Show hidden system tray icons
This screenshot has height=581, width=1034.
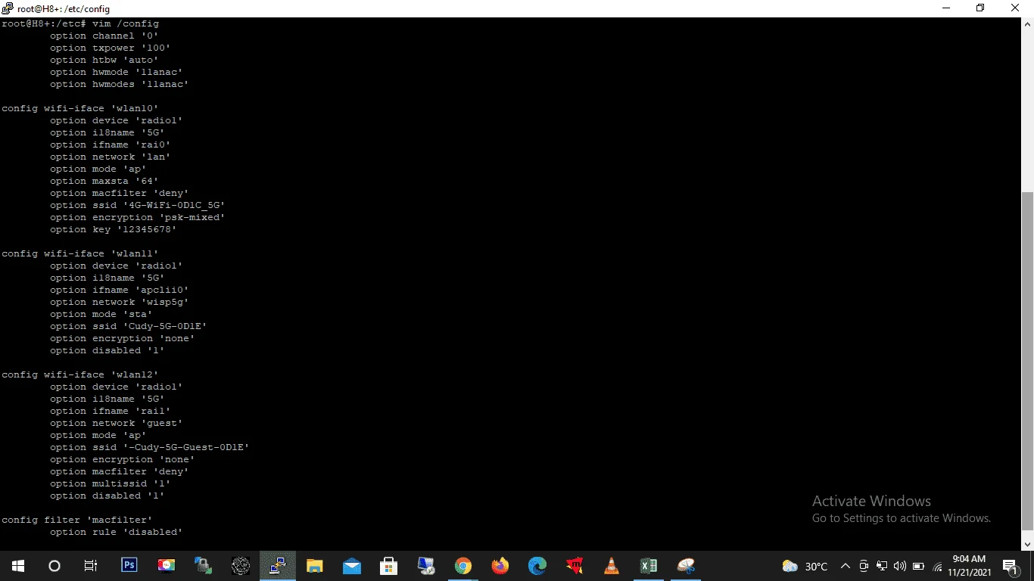pos(846,566)
